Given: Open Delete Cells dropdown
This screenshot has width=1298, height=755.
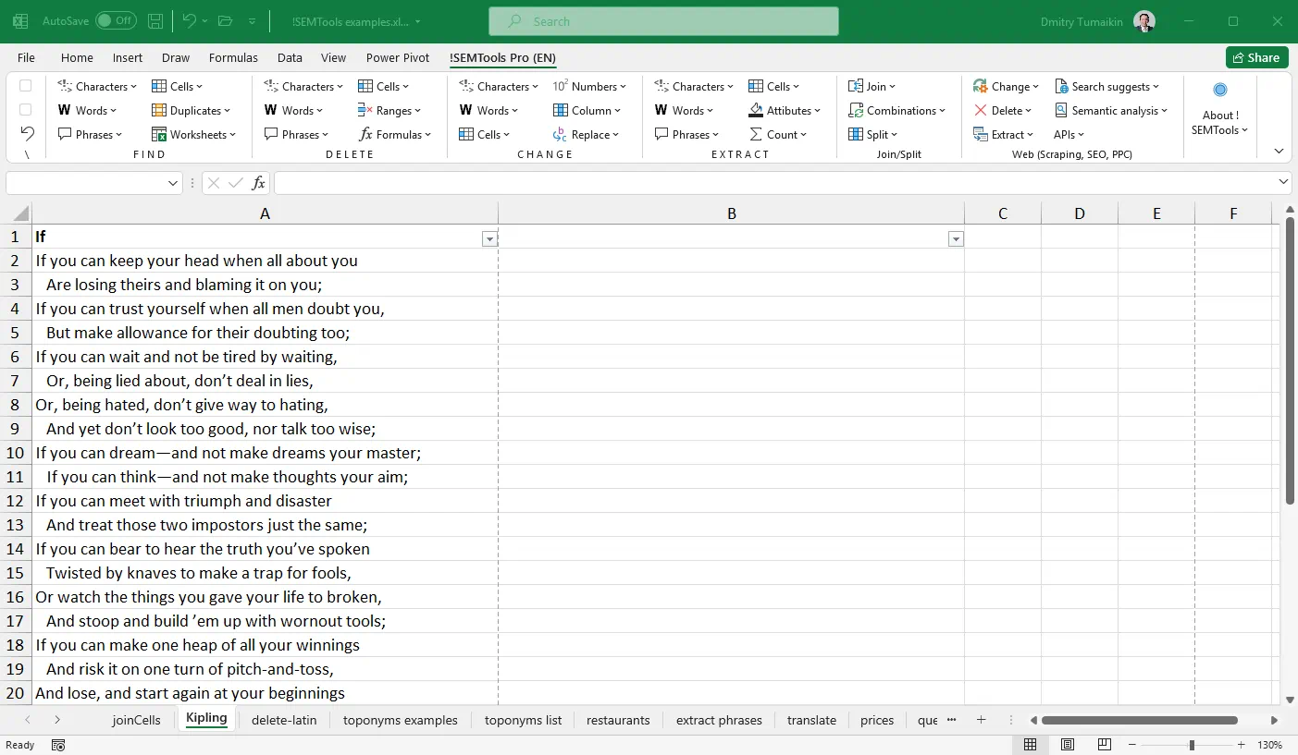Looking at the screenshot, I should (384, 86).
